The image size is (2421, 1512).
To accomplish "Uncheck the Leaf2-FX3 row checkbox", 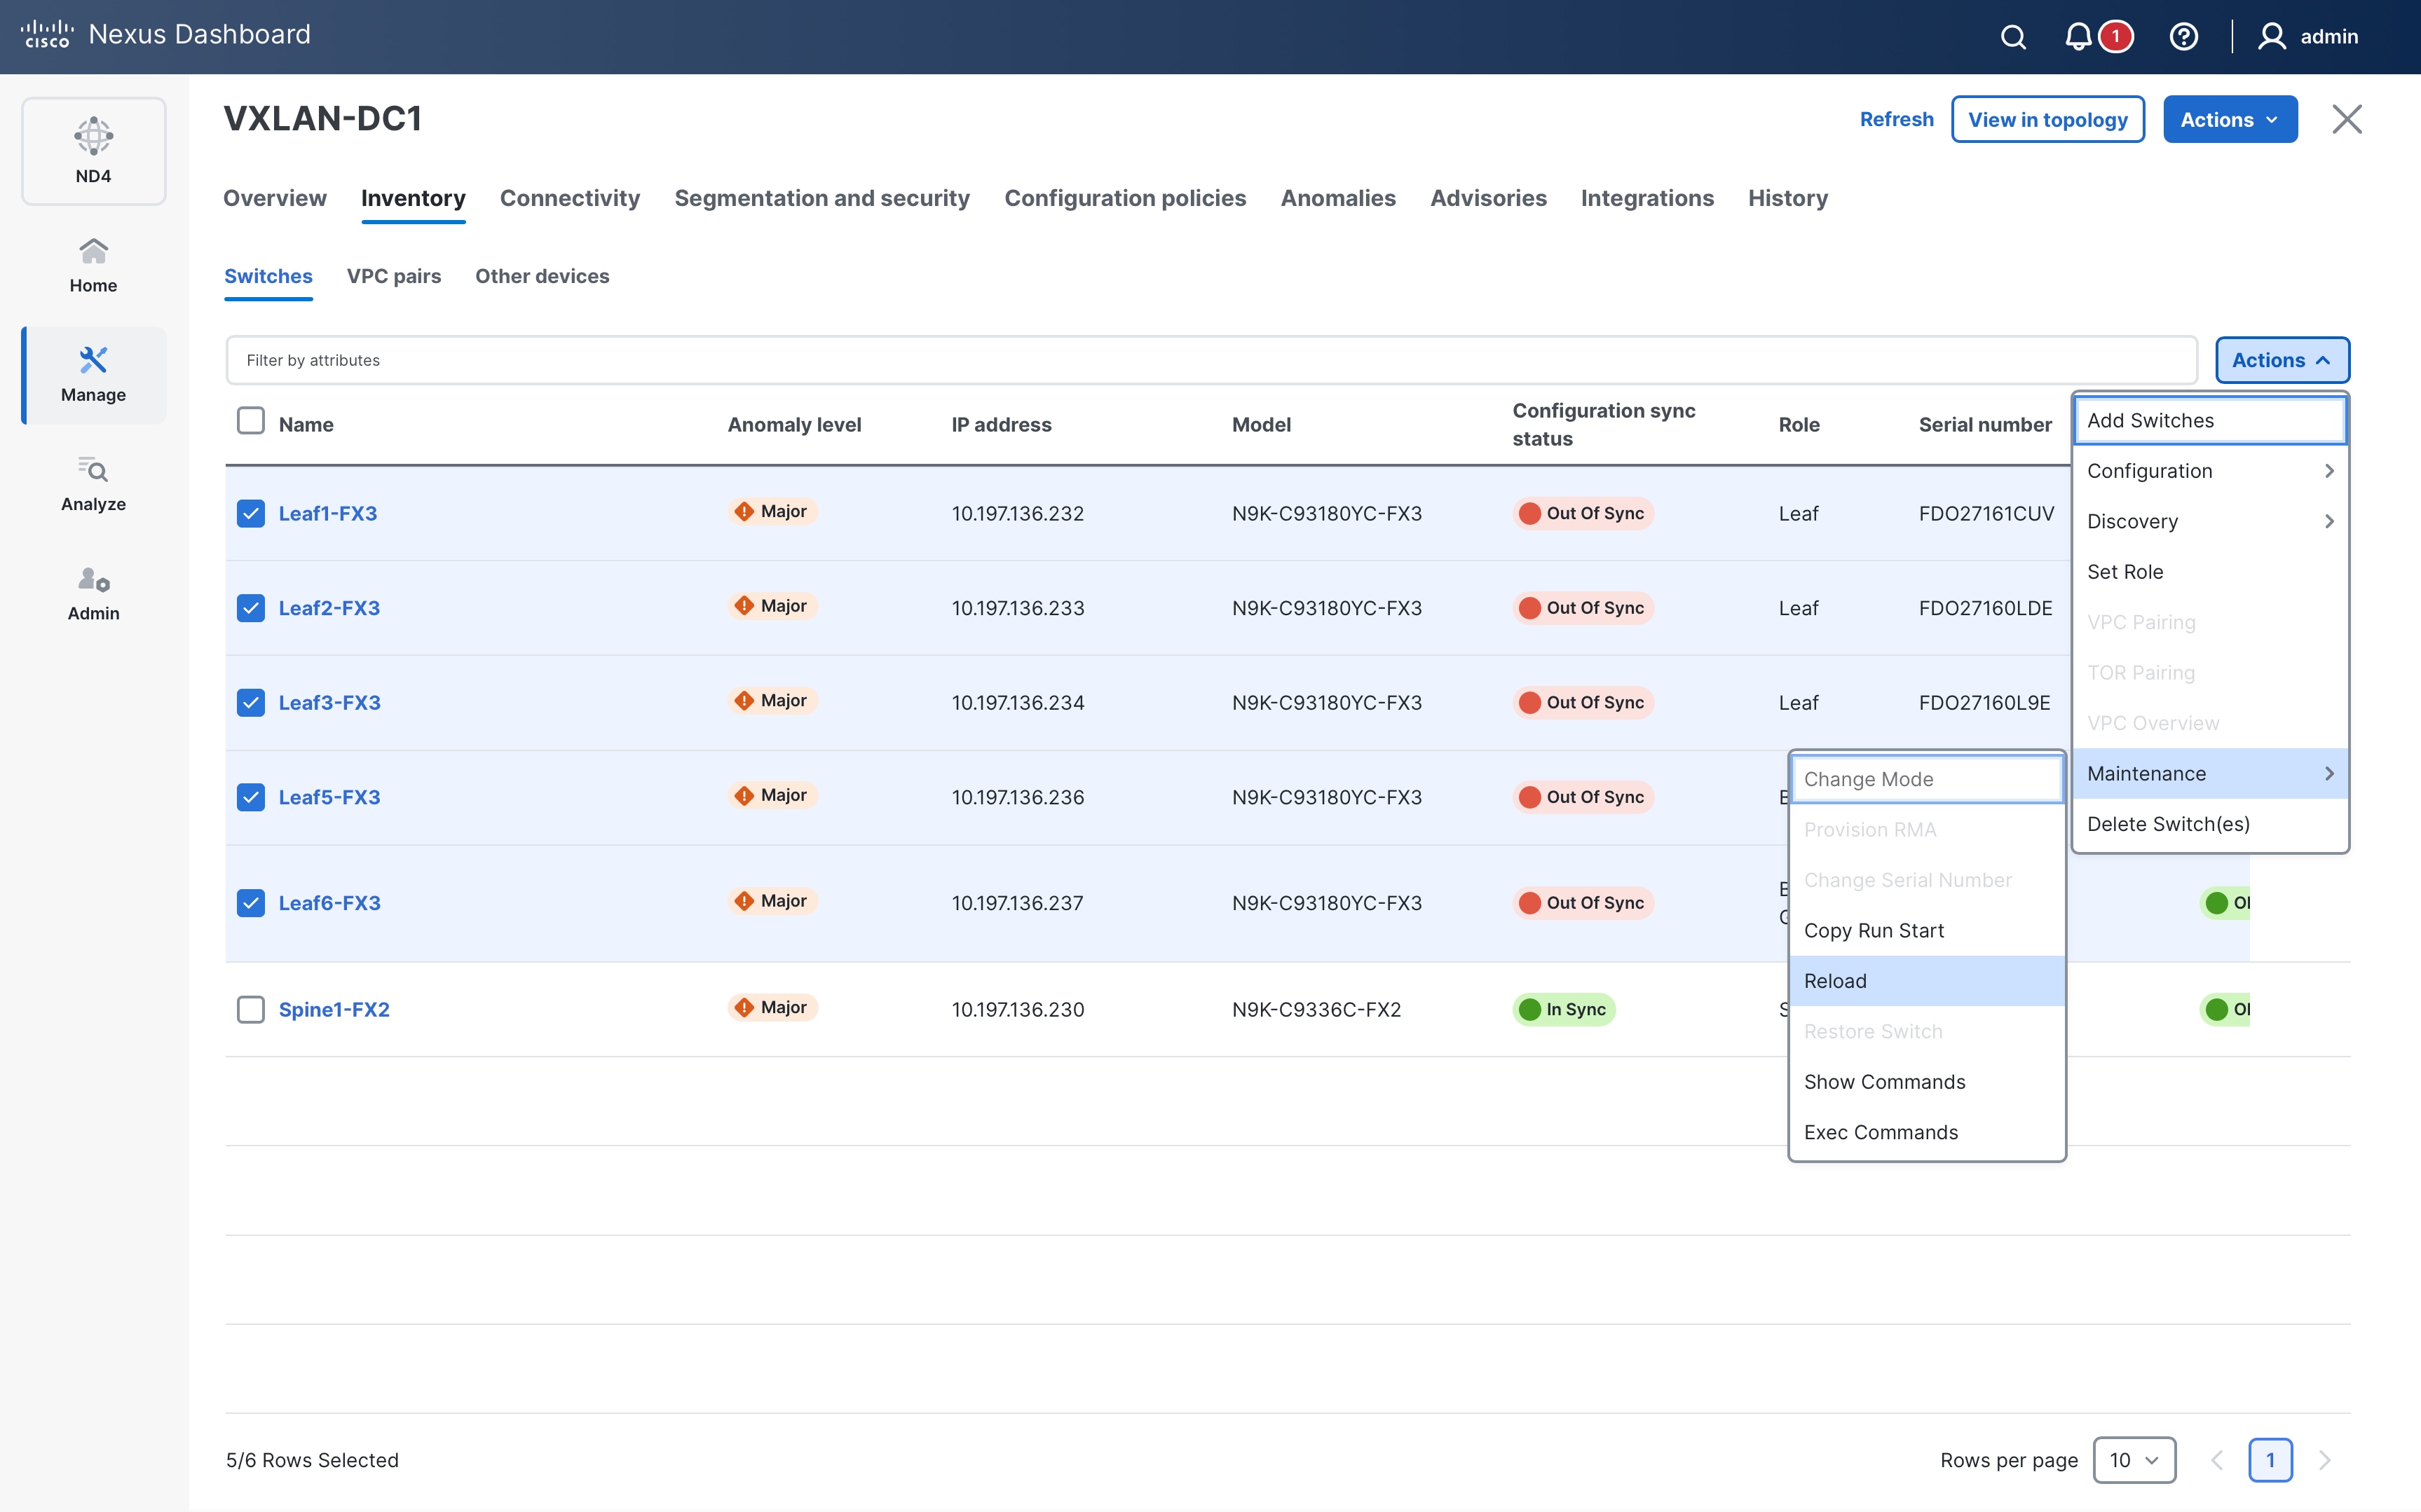I will point(251,608).
